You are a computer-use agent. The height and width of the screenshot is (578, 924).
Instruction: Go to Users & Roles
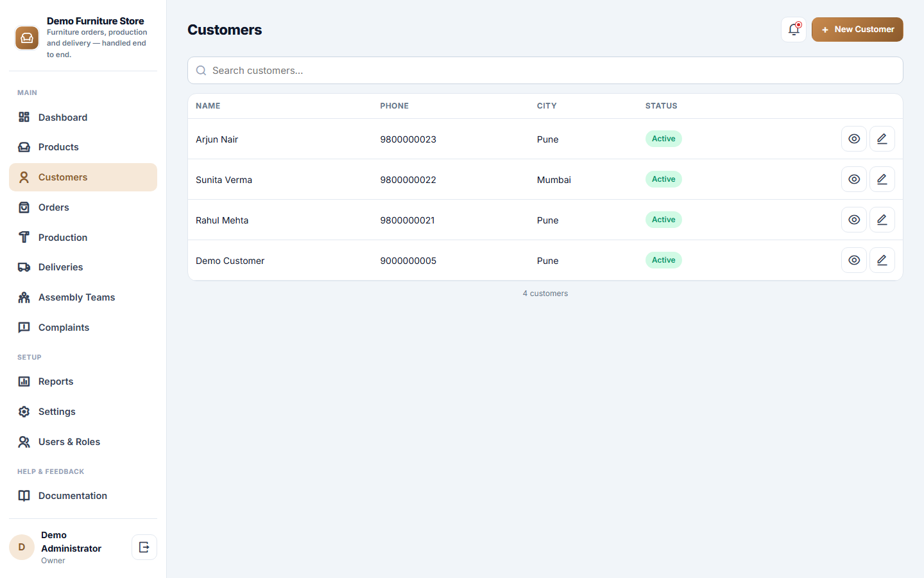click(x=83, y=442)
